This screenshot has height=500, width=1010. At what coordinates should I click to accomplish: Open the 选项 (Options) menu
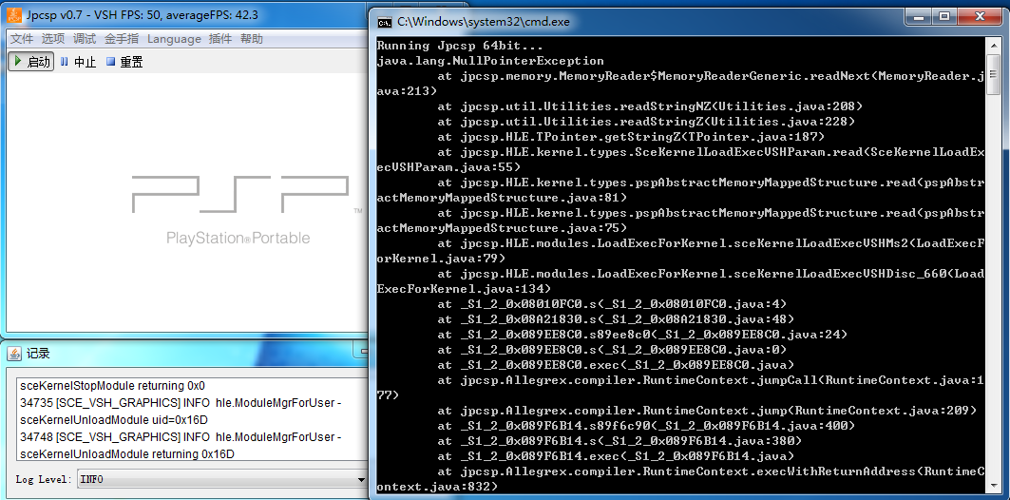pyautogui.click(x=52, y=39)
